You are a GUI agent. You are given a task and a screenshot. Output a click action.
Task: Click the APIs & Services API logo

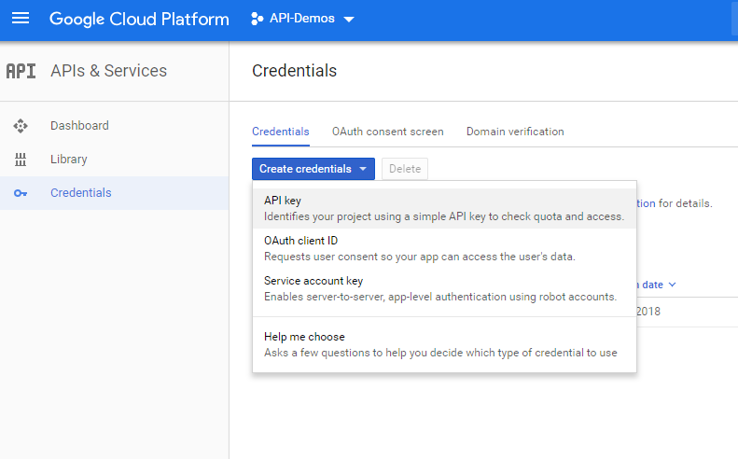point(21,71)
